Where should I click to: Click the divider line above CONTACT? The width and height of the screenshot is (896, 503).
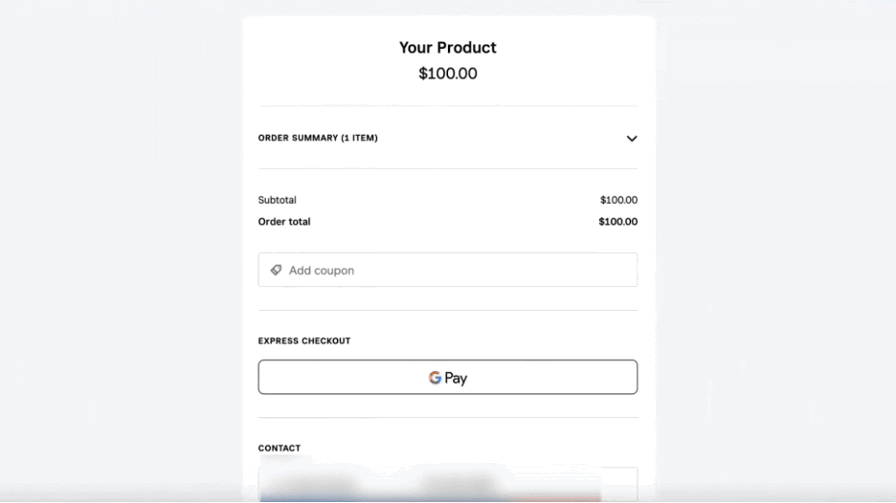[x=447, y=418]
